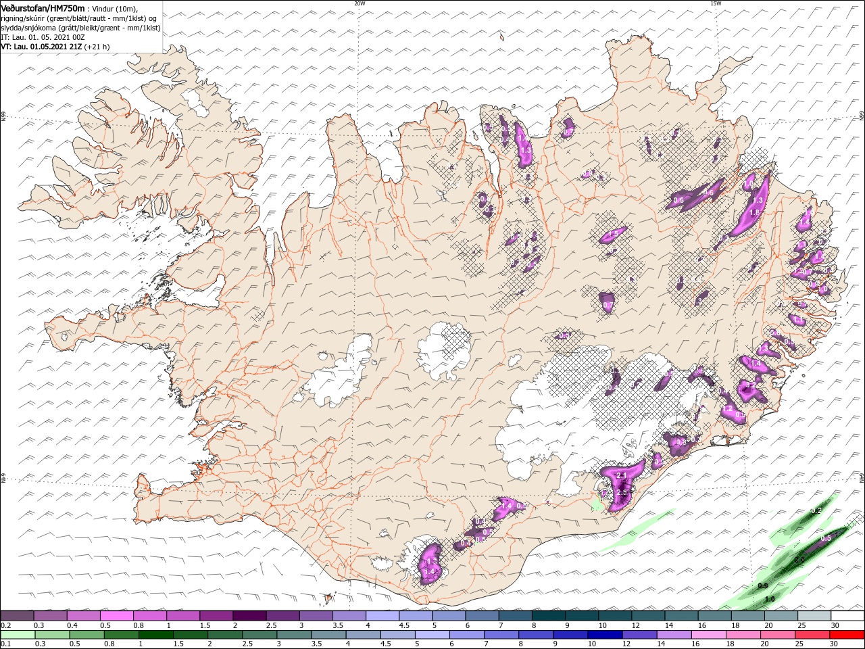
Task: Click the "20W" longitude label
Action: click(x=360, y=3)
